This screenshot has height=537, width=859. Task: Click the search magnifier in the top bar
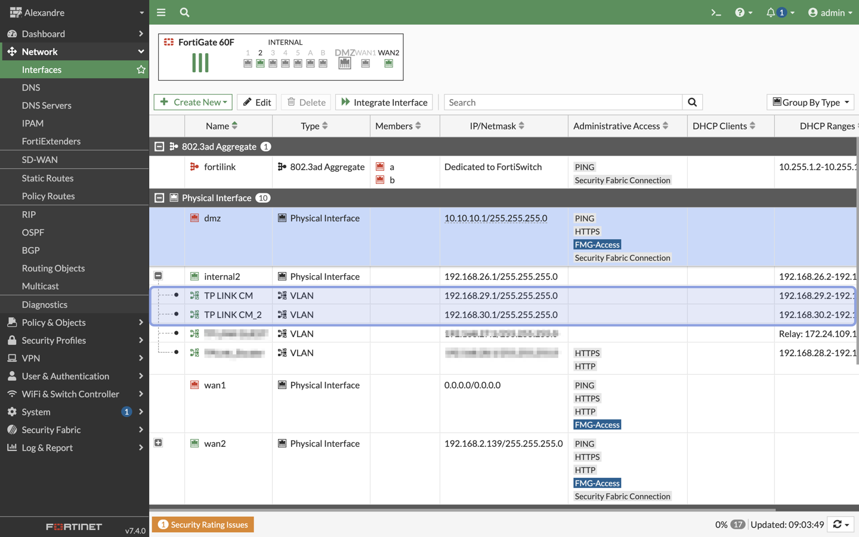pos(184,12)
